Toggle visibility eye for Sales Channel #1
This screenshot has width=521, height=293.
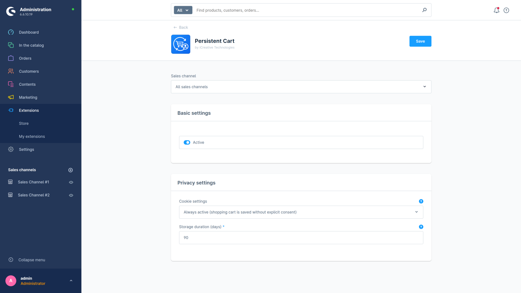click(x=71, y=182)
